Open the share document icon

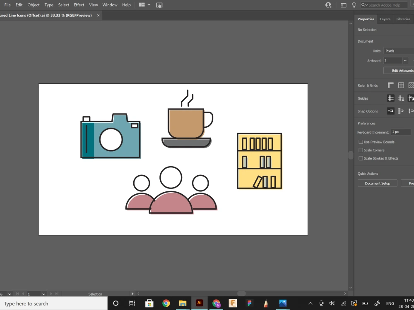(328, 5)
